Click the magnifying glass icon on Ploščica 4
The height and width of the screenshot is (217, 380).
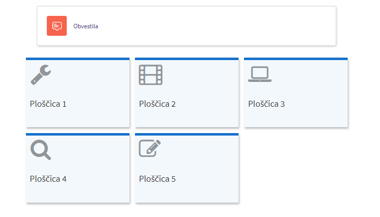pyautogui.click(x=41, y=150)
